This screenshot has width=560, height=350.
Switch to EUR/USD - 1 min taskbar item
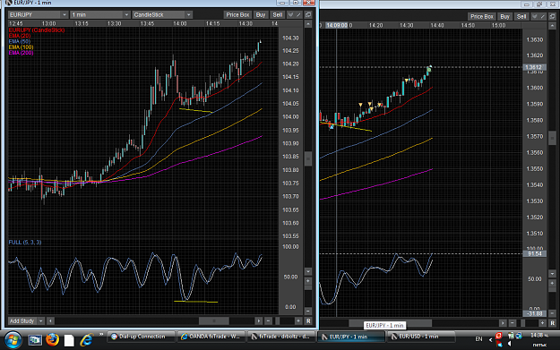(421, 337)
